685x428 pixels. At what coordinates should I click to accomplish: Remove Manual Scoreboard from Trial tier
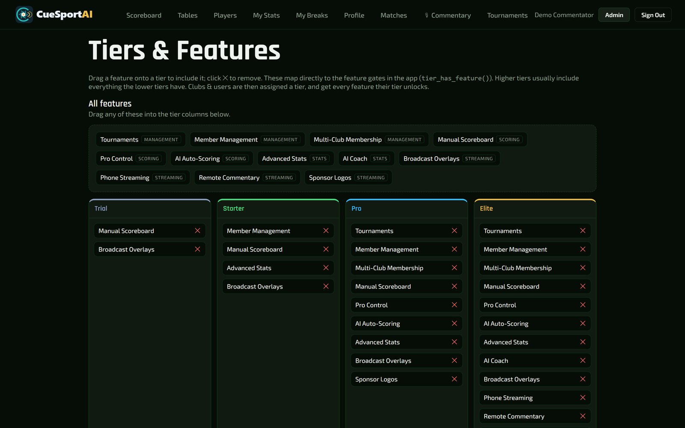(x=197, y=231)
